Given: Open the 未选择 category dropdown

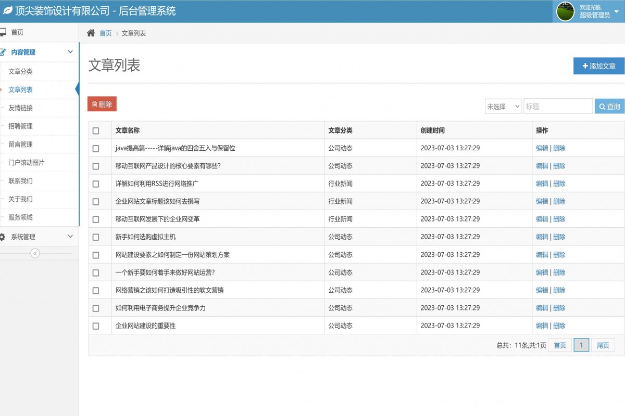Looking at the screenshot, I should [503, 106].
